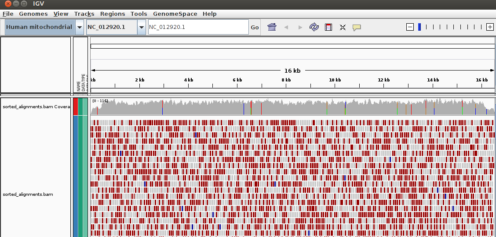Expand the Human mitochondrial genome dropdown
Screen dimensions: 496x237
click(80, 27)
